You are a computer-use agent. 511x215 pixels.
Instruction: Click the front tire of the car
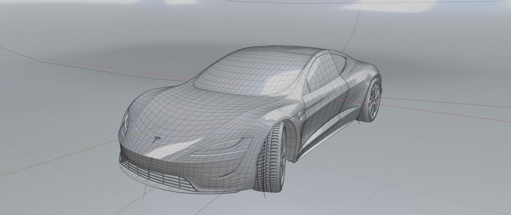271,157
